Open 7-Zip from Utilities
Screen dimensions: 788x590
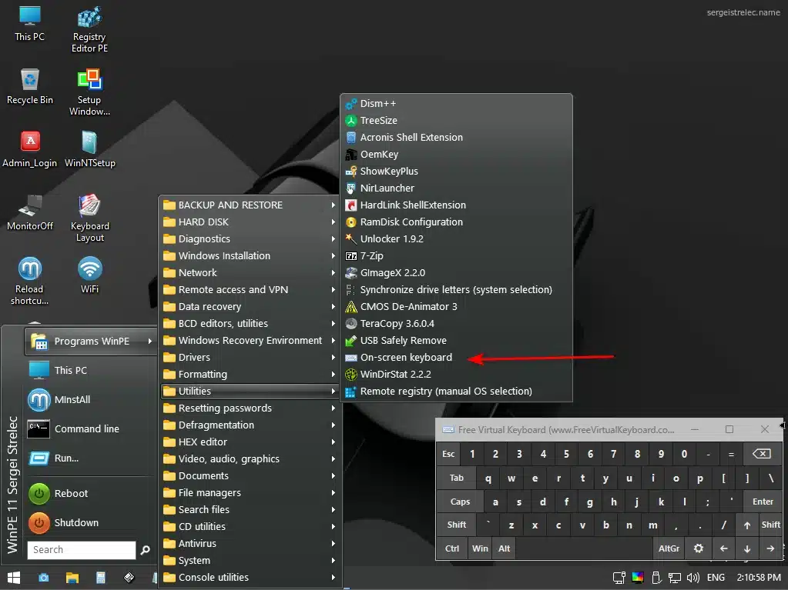456,256
